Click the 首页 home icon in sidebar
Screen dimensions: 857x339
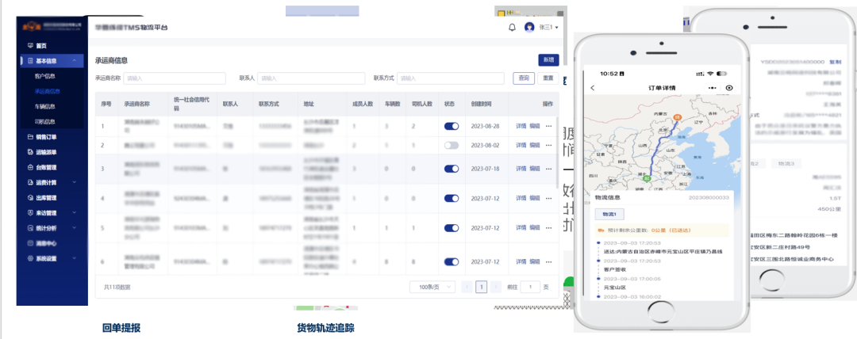tap(31, 46)
